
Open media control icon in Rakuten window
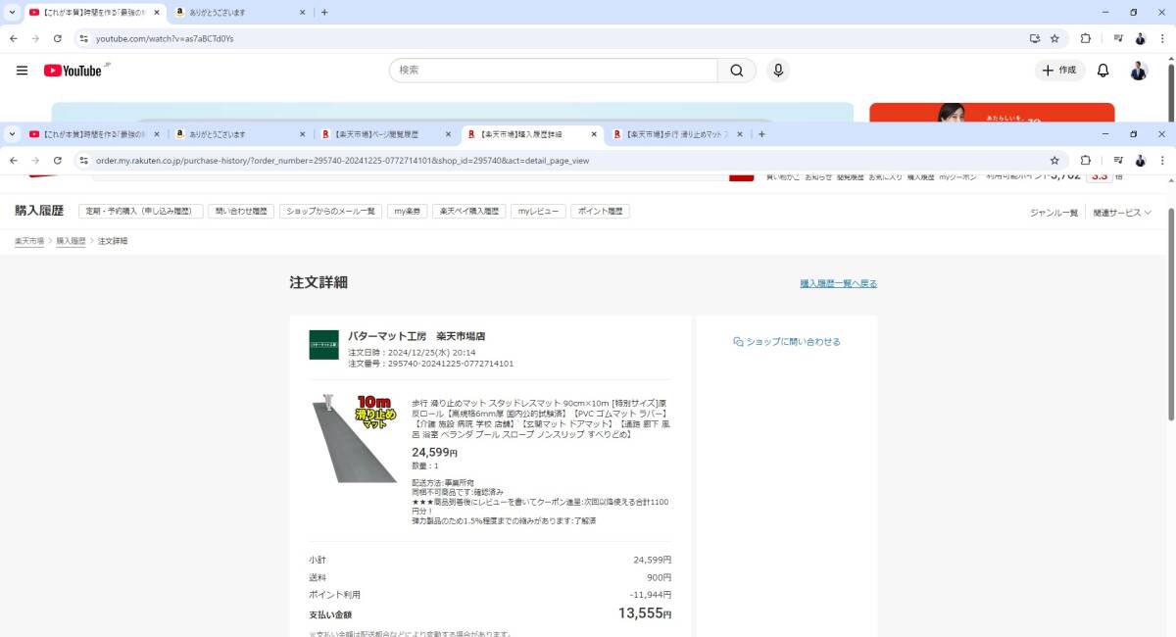pyautogui.click(x=1117, y=160)
